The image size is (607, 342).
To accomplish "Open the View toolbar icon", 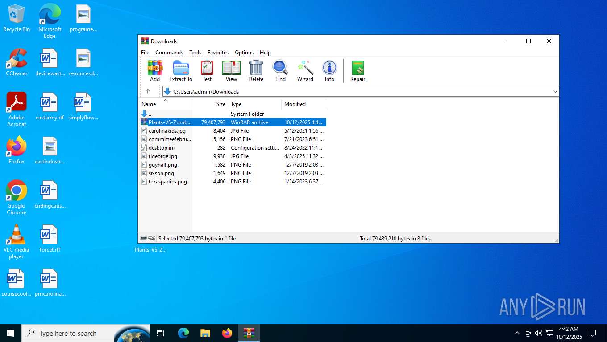I will (x=231, y=71).
